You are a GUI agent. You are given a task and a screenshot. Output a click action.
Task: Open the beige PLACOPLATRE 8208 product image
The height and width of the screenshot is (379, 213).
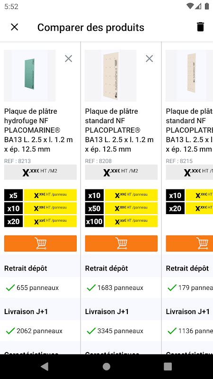pos(111,76)
